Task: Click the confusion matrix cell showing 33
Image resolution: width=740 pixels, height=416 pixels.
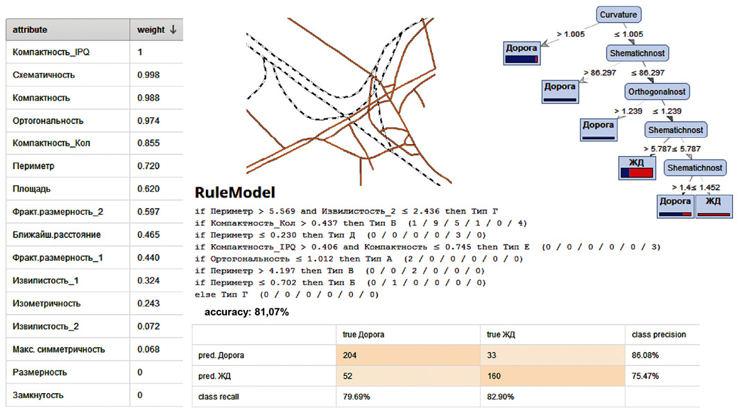Action: pyautogui.click(x=552, y=355)
